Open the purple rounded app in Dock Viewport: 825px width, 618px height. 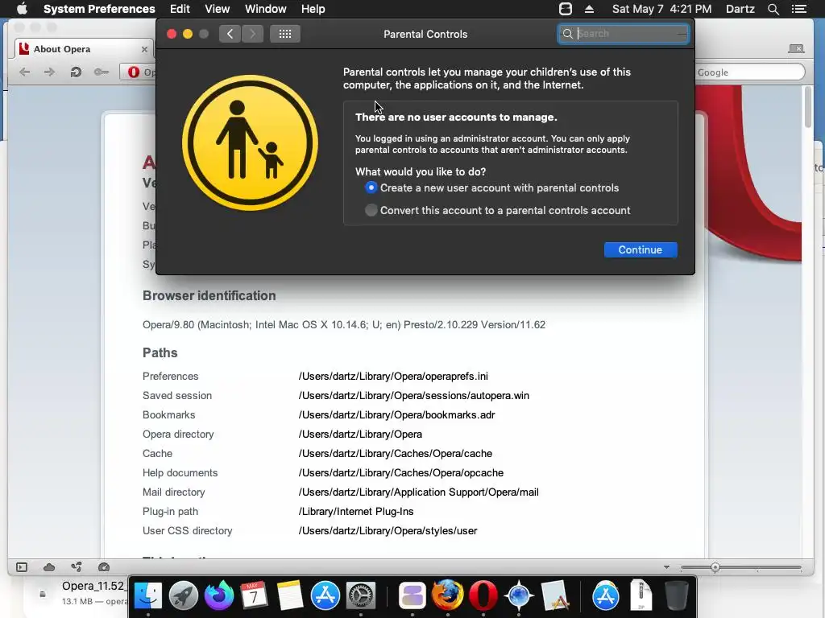coord(412,595)
